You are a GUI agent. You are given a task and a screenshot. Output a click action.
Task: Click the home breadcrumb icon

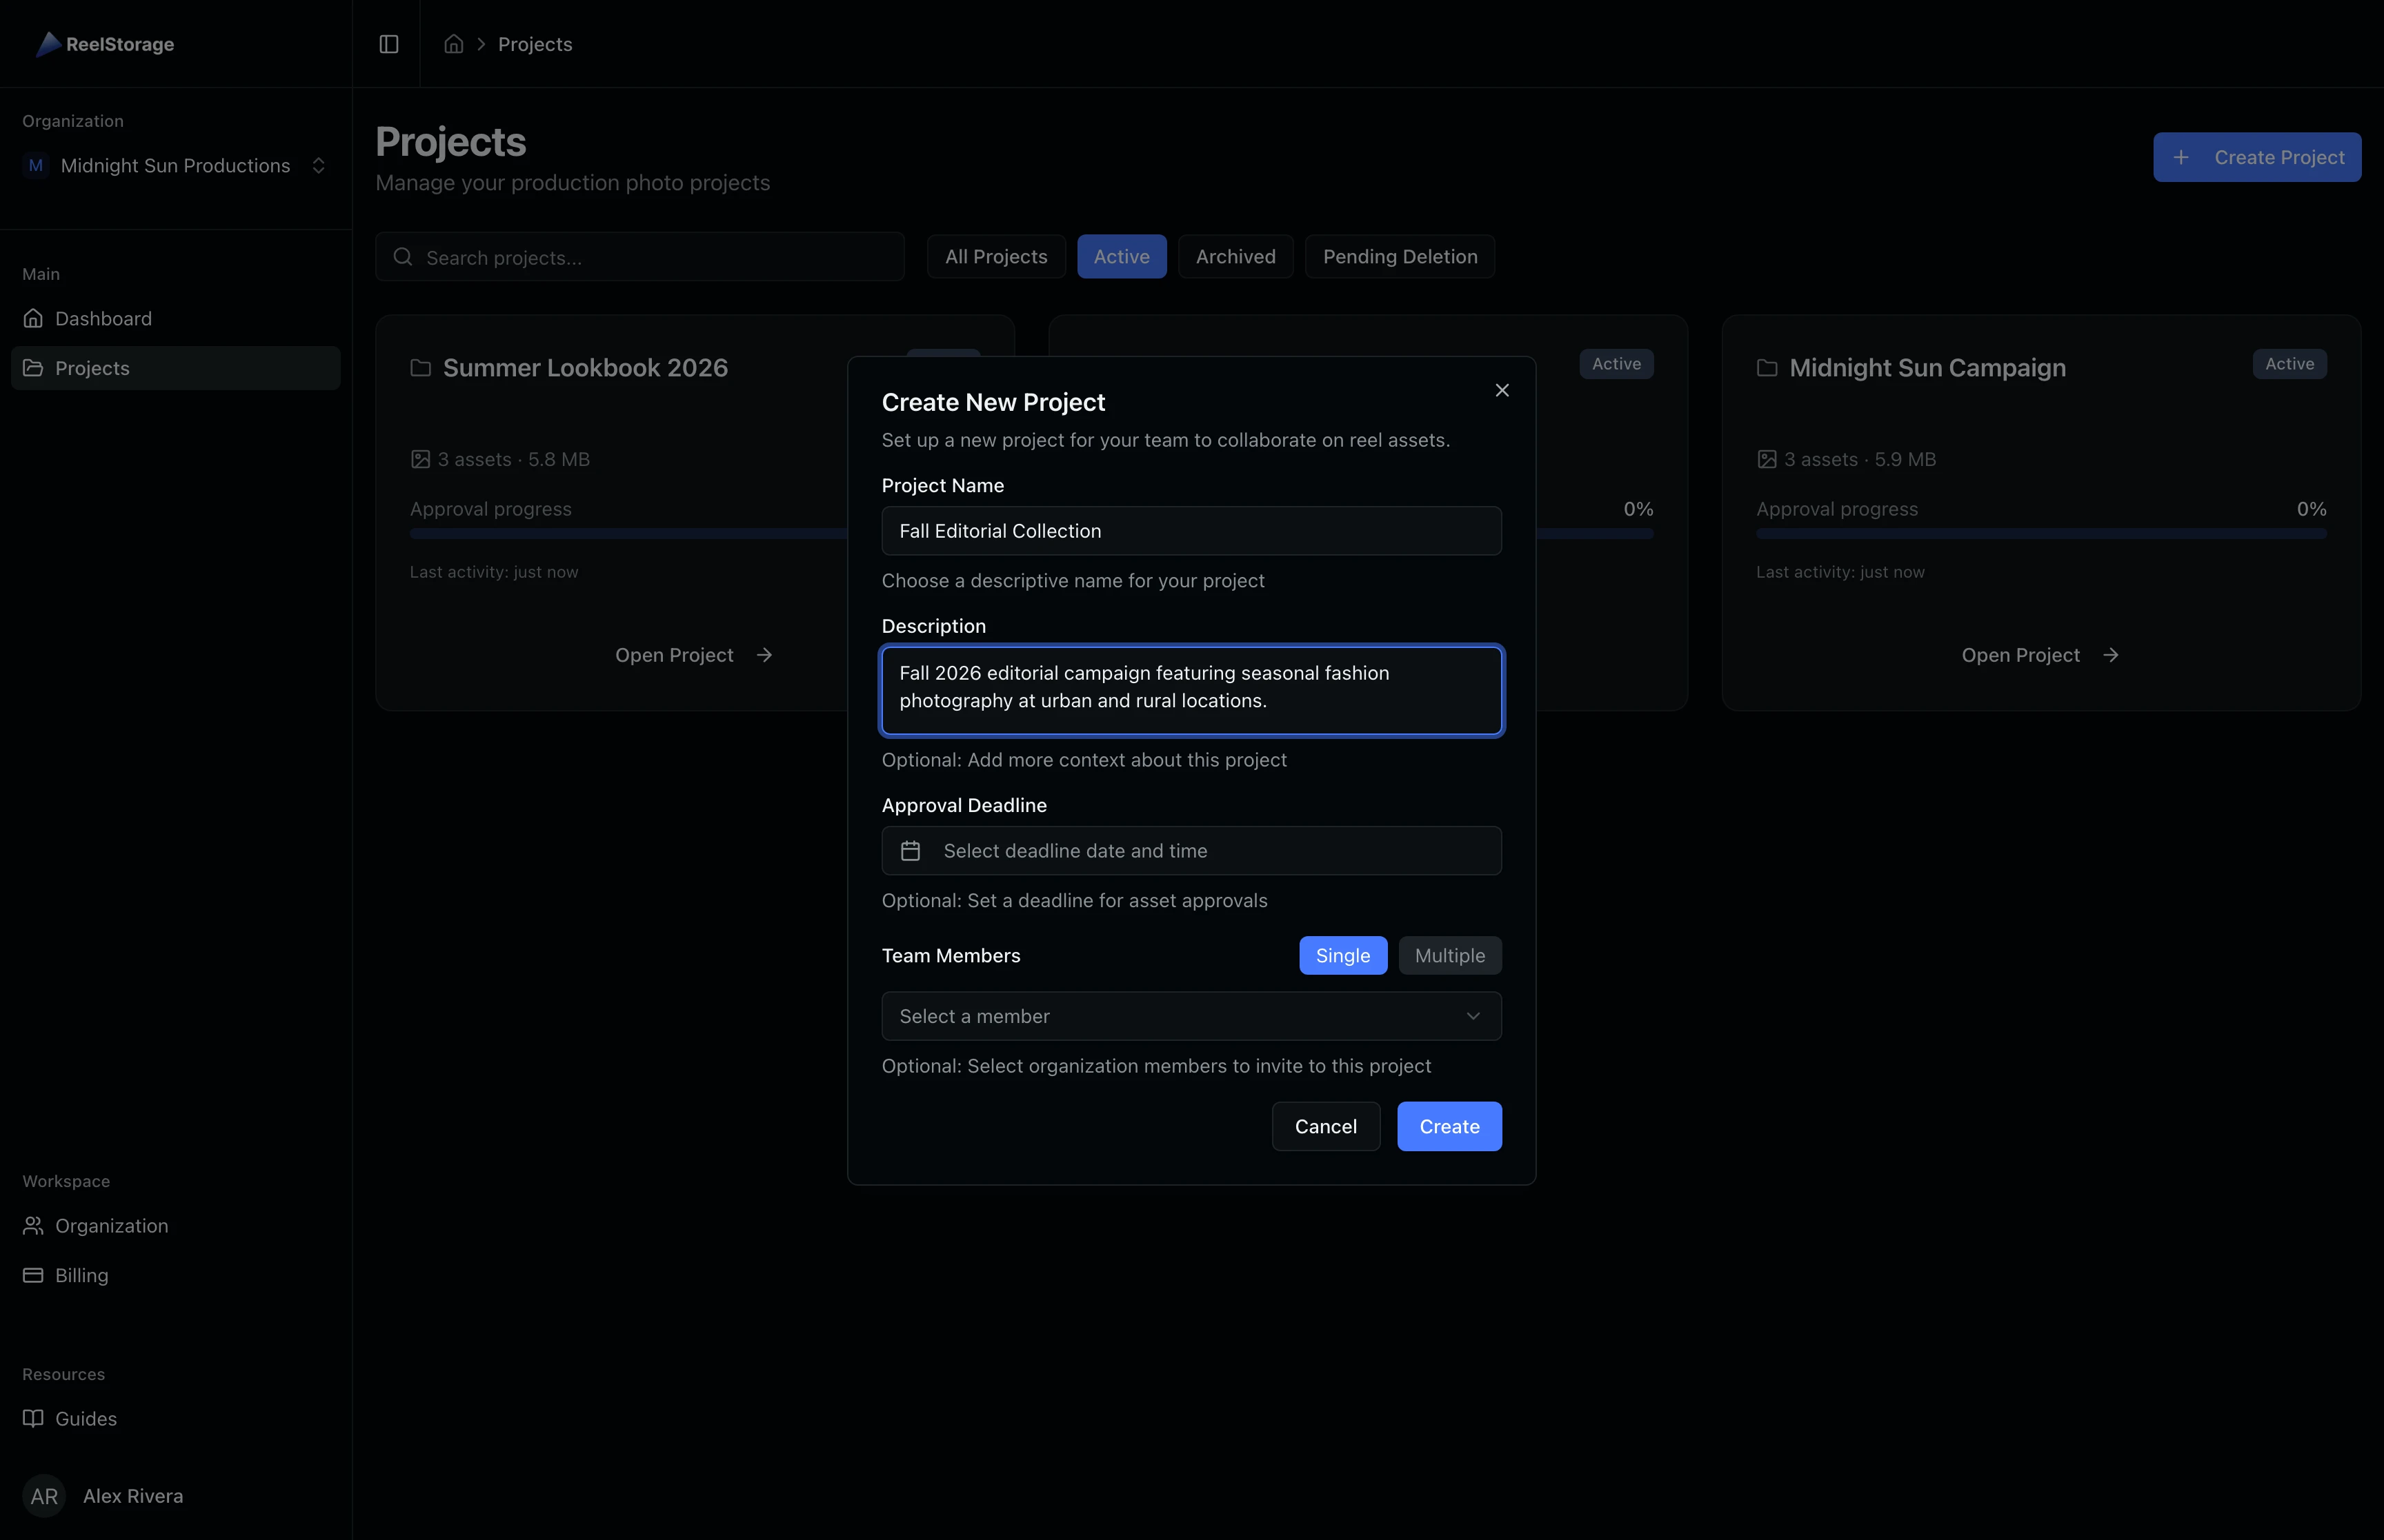coord(453,44)
